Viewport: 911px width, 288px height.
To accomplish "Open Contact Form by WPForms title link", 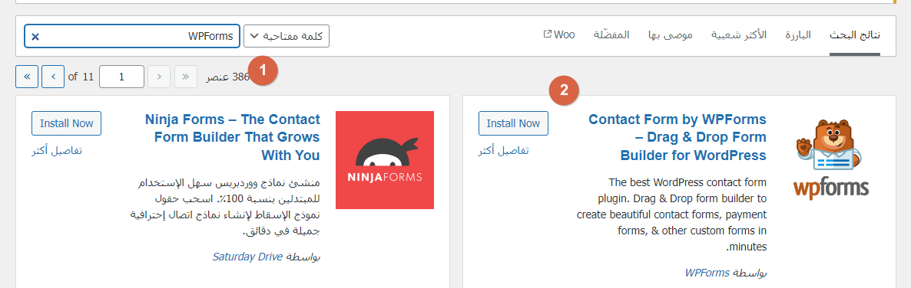I will coord(677,137).
